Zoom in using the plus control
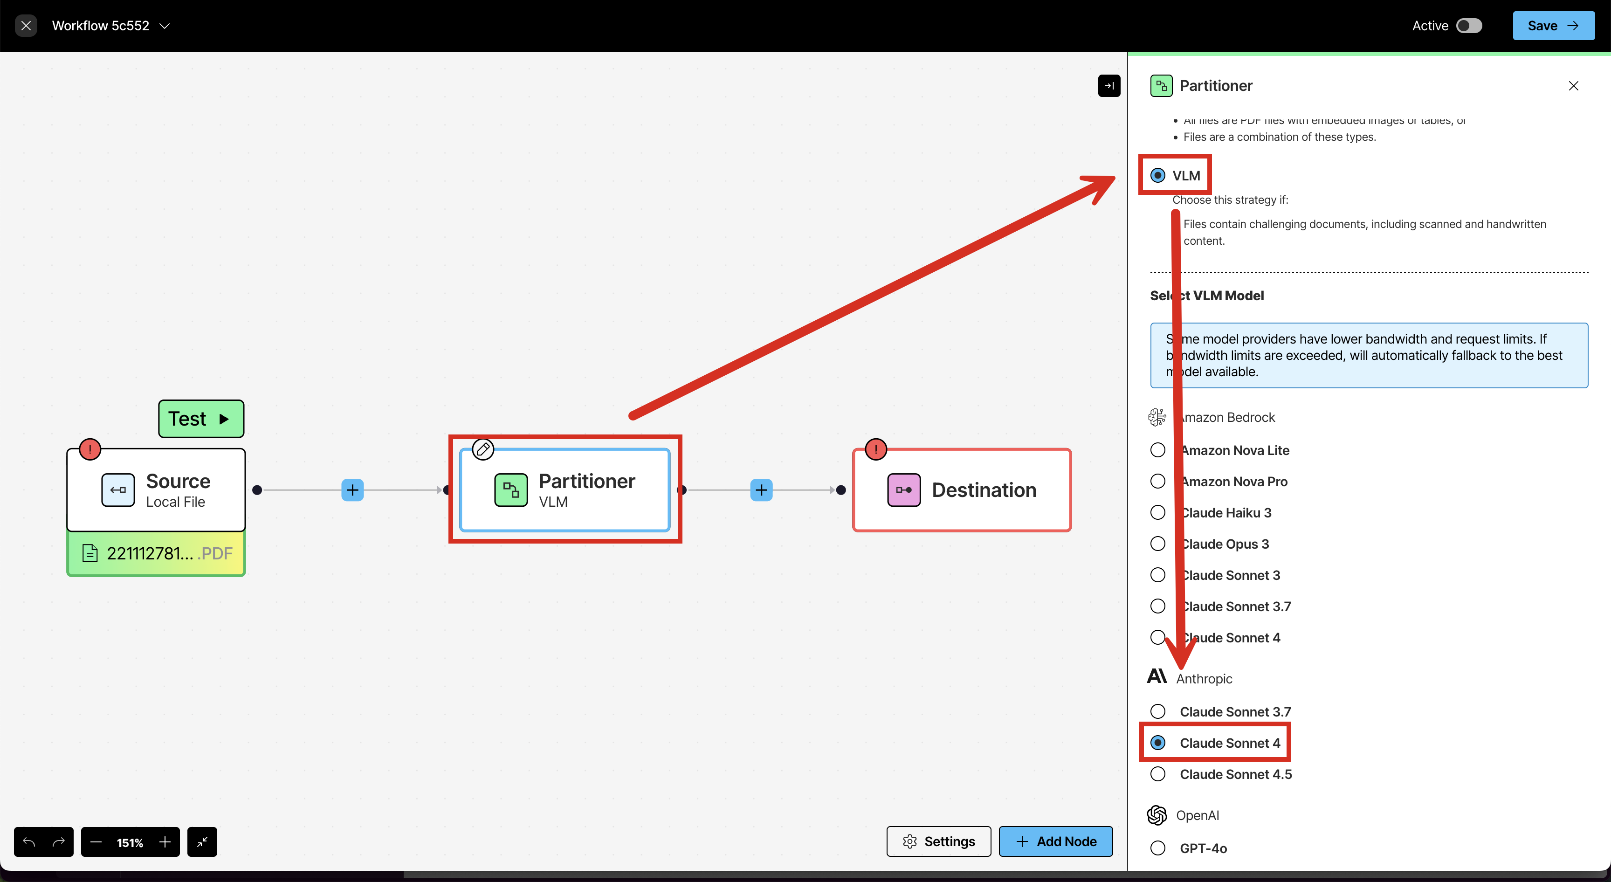 click(x=165, y=842)
